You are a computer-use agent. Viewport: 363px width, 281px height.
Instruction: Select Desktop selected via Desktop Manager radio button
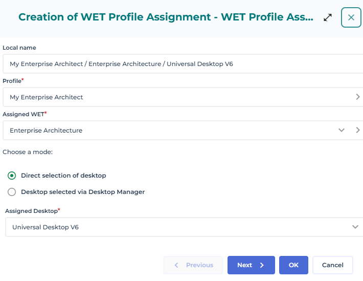pos(12,192)
